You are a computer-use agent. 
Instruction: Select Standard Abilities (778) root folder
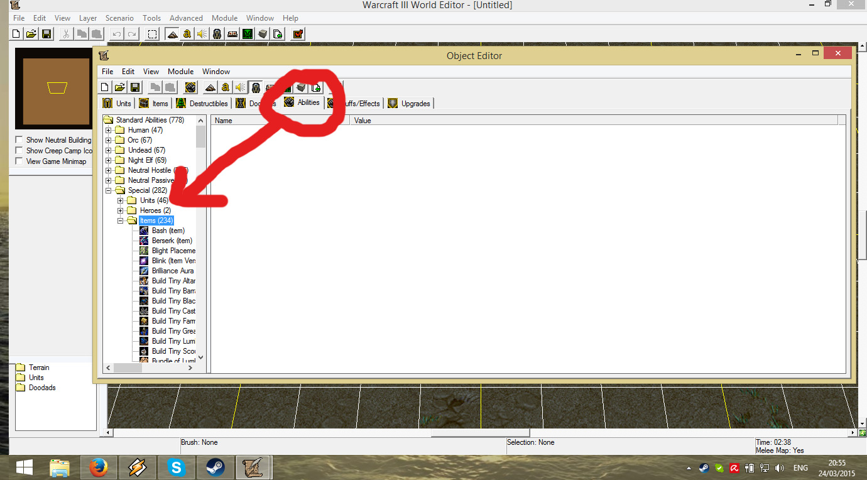150,120
